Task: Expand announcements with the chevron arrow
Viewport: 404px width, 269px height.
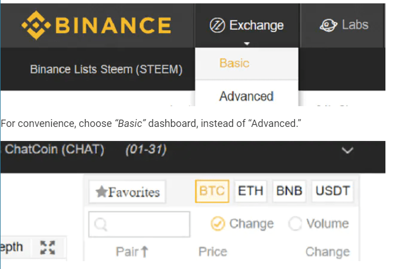Action: coord(347,150)
